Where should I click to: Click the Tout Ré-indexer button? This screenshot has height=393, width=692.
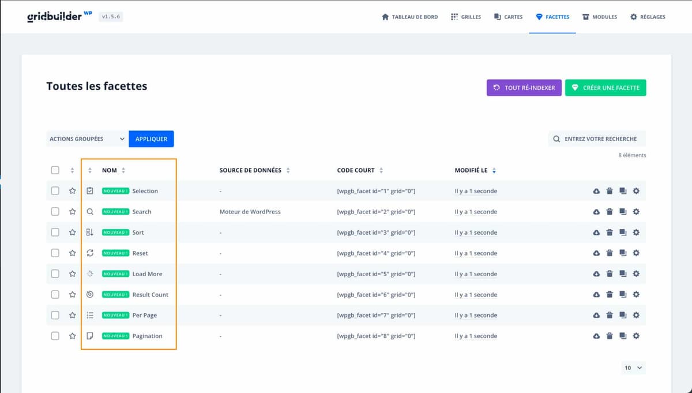tap(524, 88)
